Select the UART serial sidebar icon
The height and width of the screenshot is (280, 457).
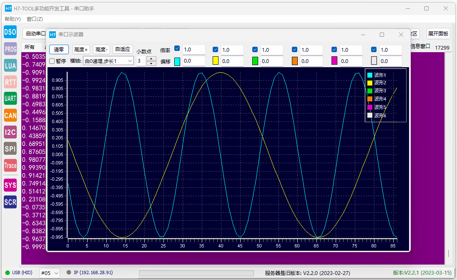10,98
